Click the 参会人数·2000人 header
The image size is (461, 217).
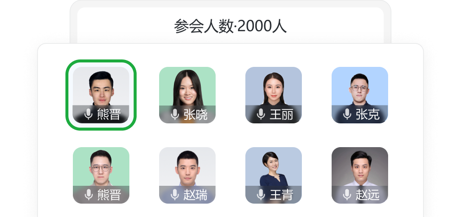click(x=230, y=26)
